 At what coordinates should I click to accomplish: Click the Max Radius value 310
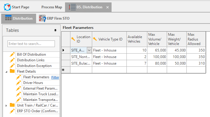click(x=196, y=63)
